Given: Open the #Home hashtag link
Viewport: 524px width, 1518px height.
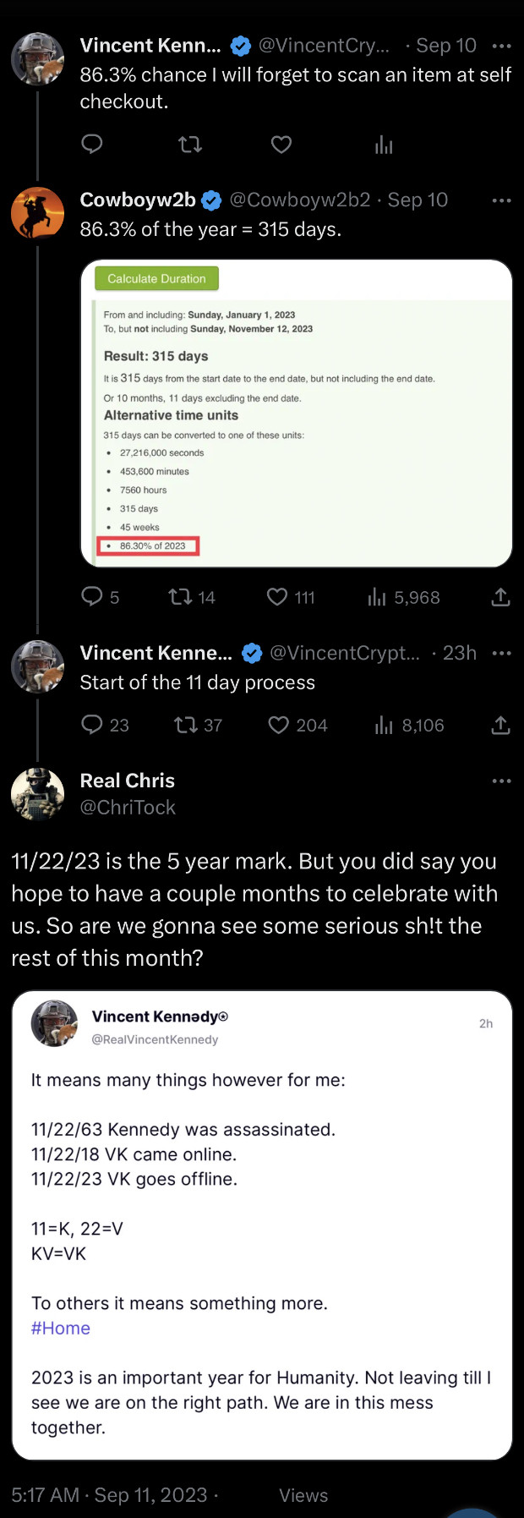Looking at the screenshot, I should (x=61, y=1328).
